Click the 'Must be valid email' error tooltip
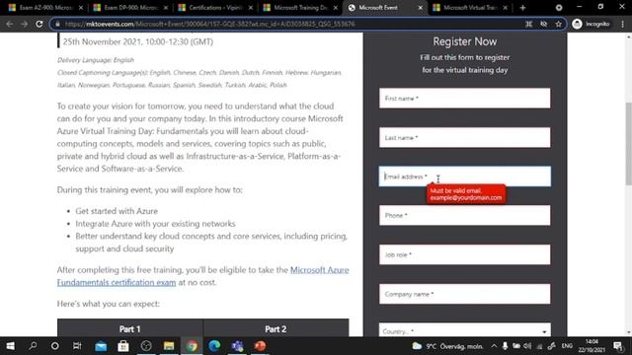Image resolution: width=632 pixels, height=355 pixels. pyautogui.click(x=466, y=194)
